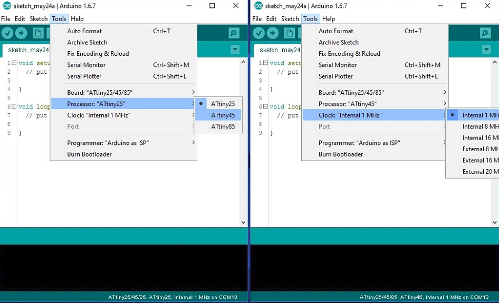Click Verify checkmark icon in left window

(7, 33)
